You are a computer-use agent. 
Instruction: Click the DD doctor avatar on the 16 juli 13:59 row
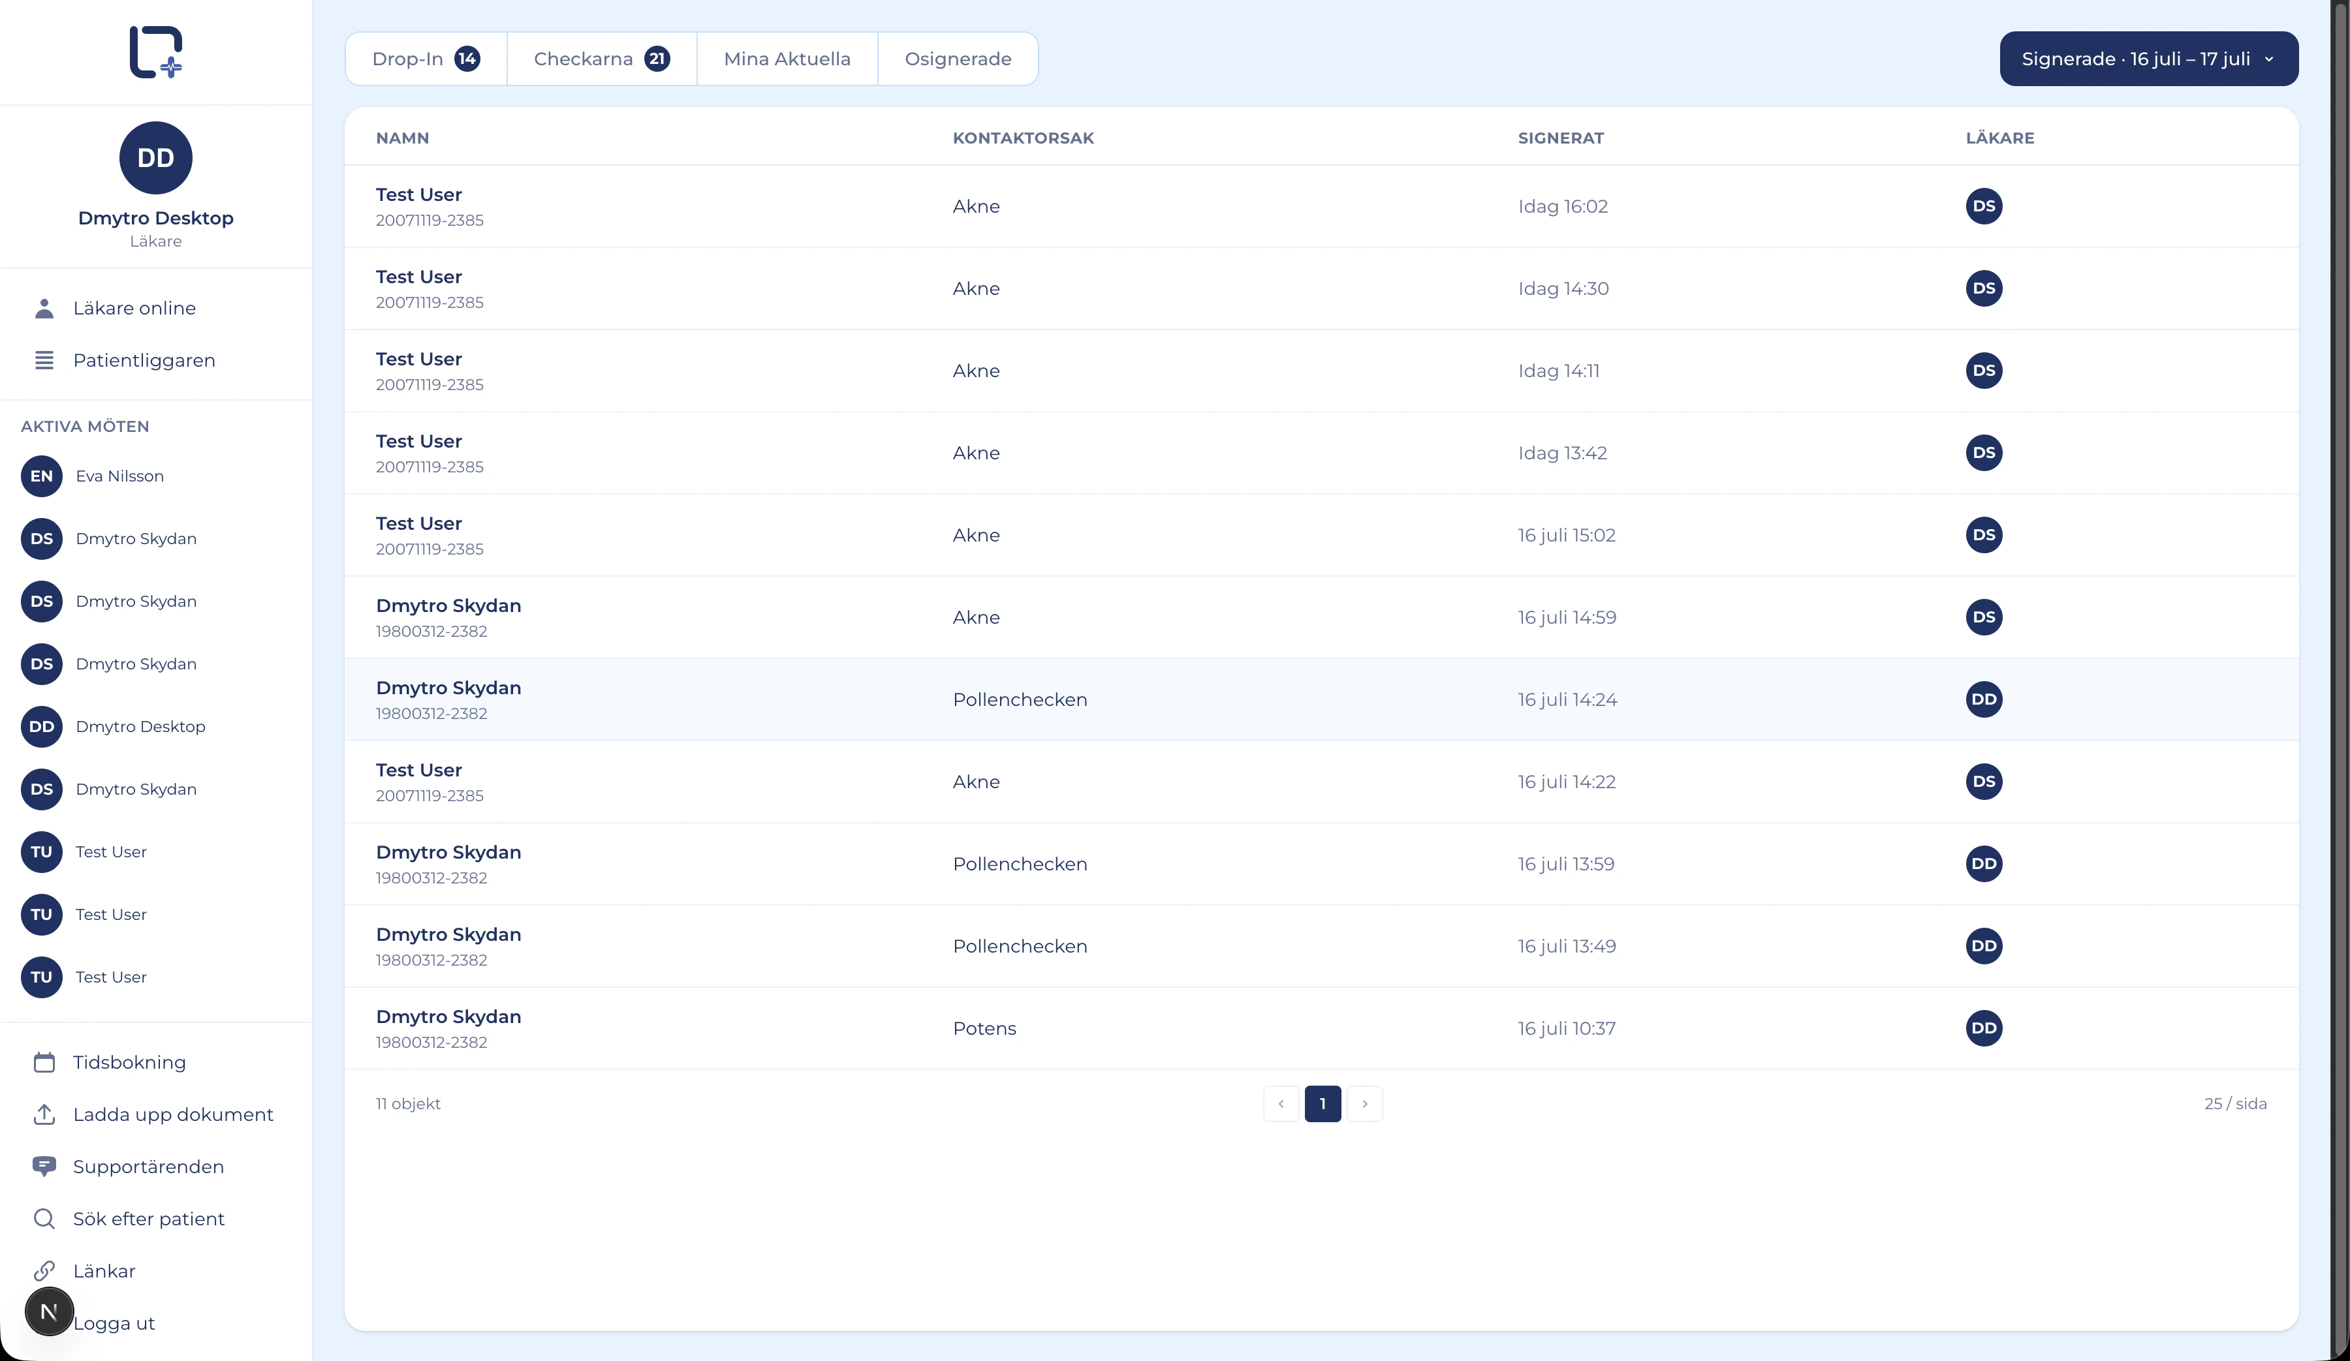pos(1984,864)
